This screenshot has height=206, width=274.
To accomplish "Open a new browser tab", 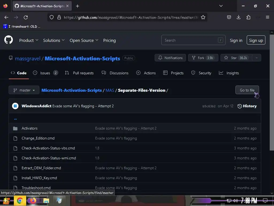I will coord(77,6).
